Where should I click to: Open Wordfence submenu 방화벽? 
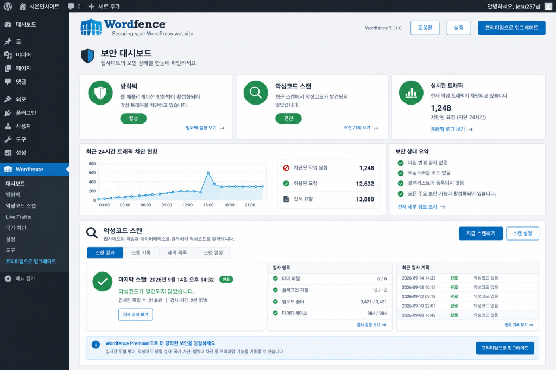click(13, 194)
